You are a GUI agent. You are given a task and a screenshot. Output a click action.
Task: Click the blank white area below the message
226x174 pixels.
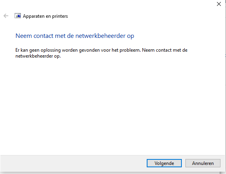(112, 107)
